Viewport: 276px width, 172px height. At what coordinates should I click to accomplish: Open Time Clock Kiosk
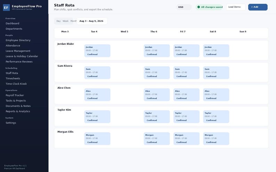(x=16, y=84)
